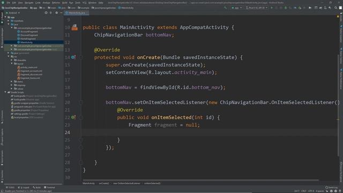Open the View menu
The width and height of the screenshot is (343, 193).
pyautogui.click(x=20, y=3)
